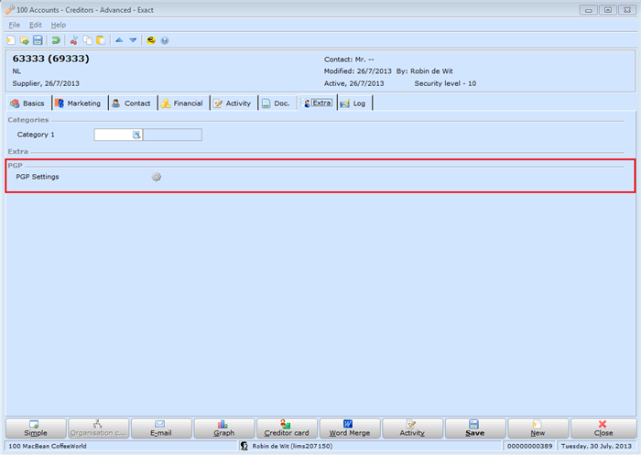
Task: Click the Copy icon in toolbar
Action: 88,40
